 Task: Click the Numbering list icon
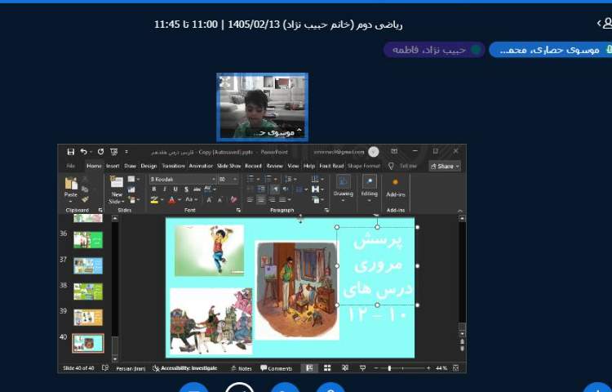[270, 179]
